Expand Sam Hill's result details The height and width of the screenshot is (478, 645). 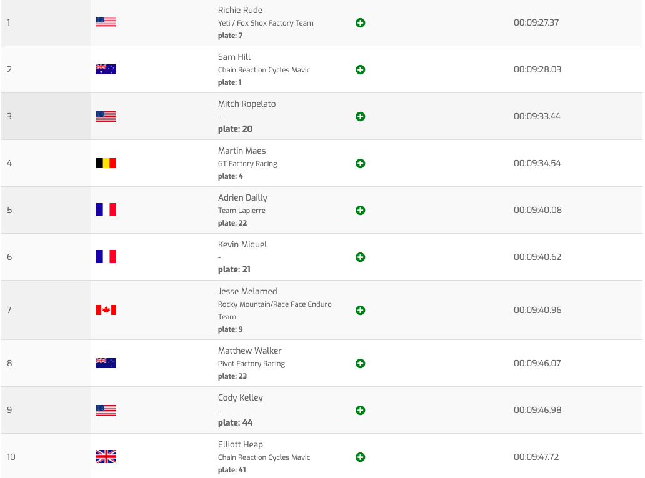[360, 70]
